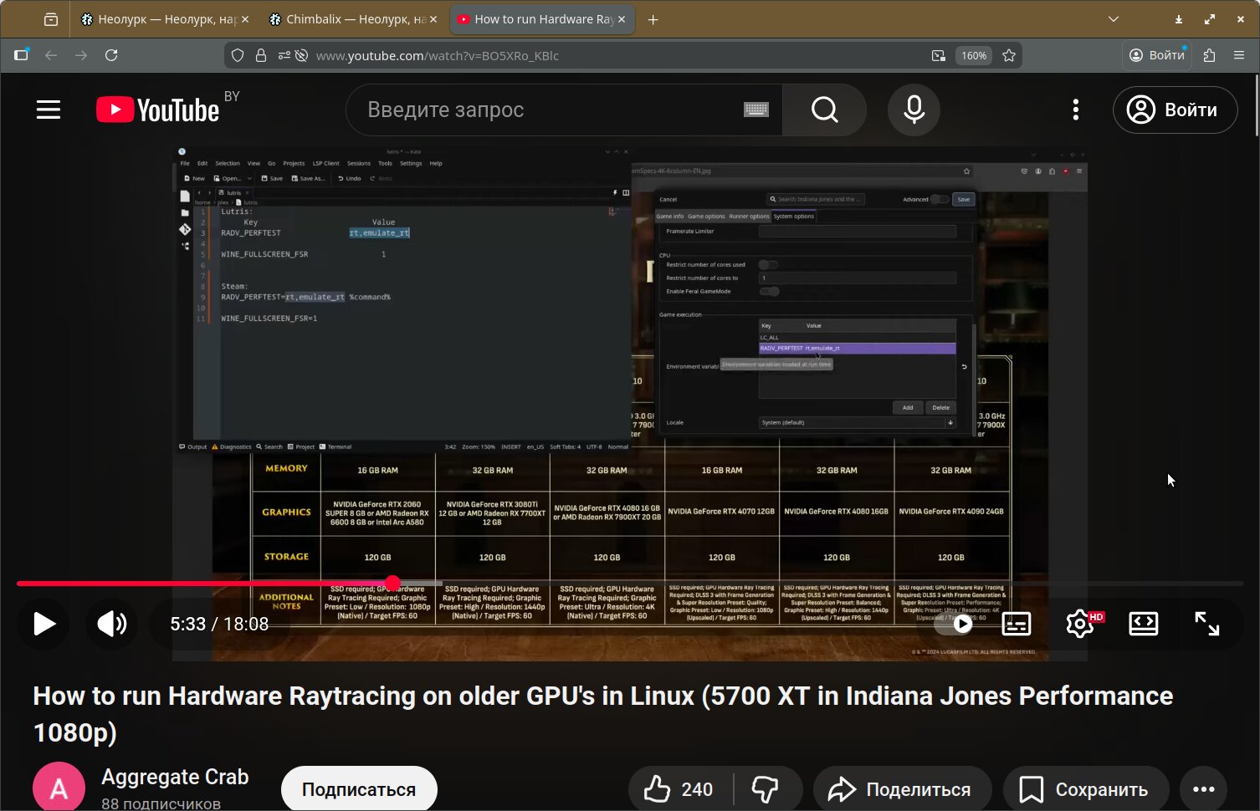Open Aggregate Crab channel avatar
The image size is (1260, 811).
pos(59,788)
